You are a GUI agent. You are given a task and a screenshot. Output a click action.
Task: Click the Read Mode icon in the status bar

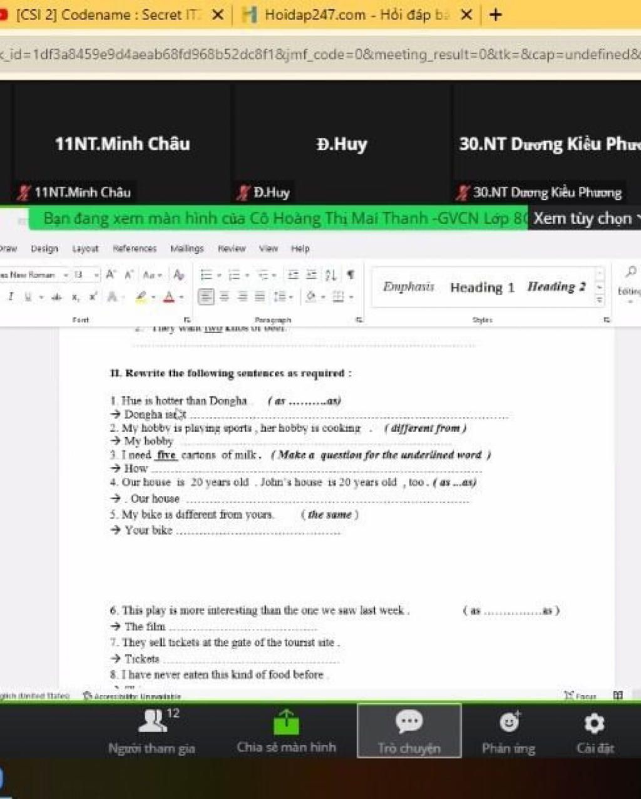coord(618,695)
